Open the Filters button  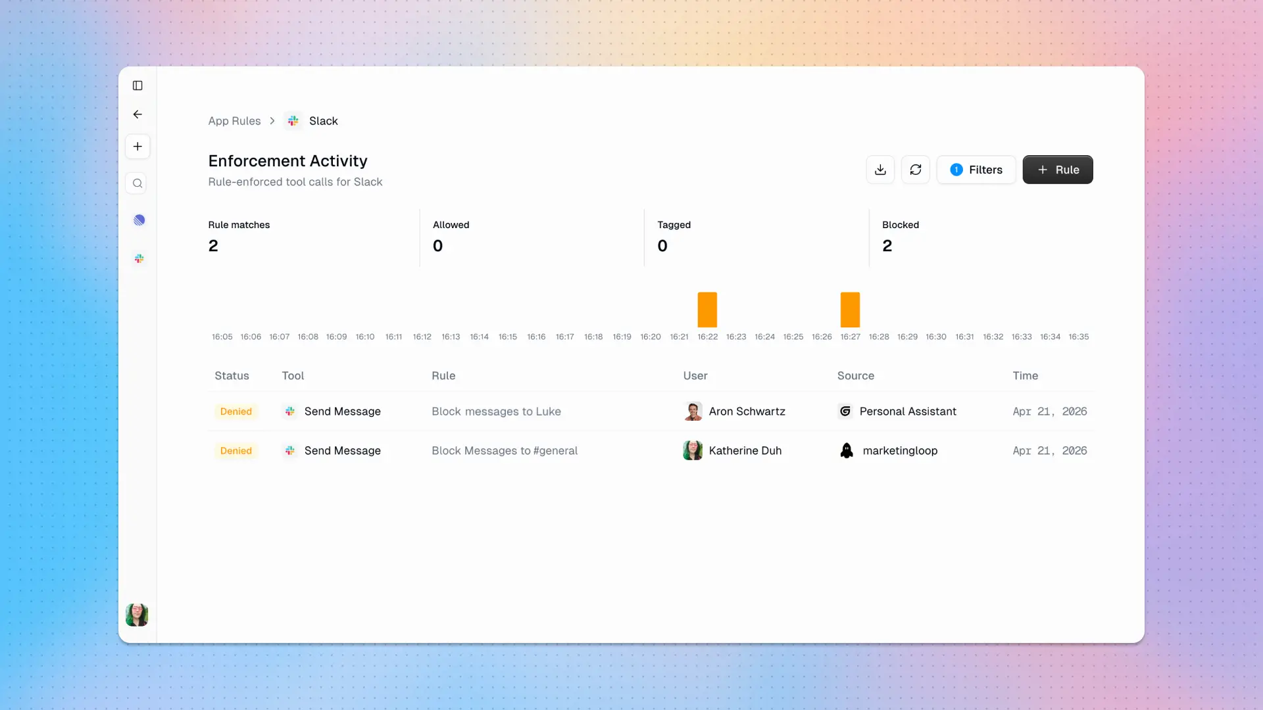(976, 170)
